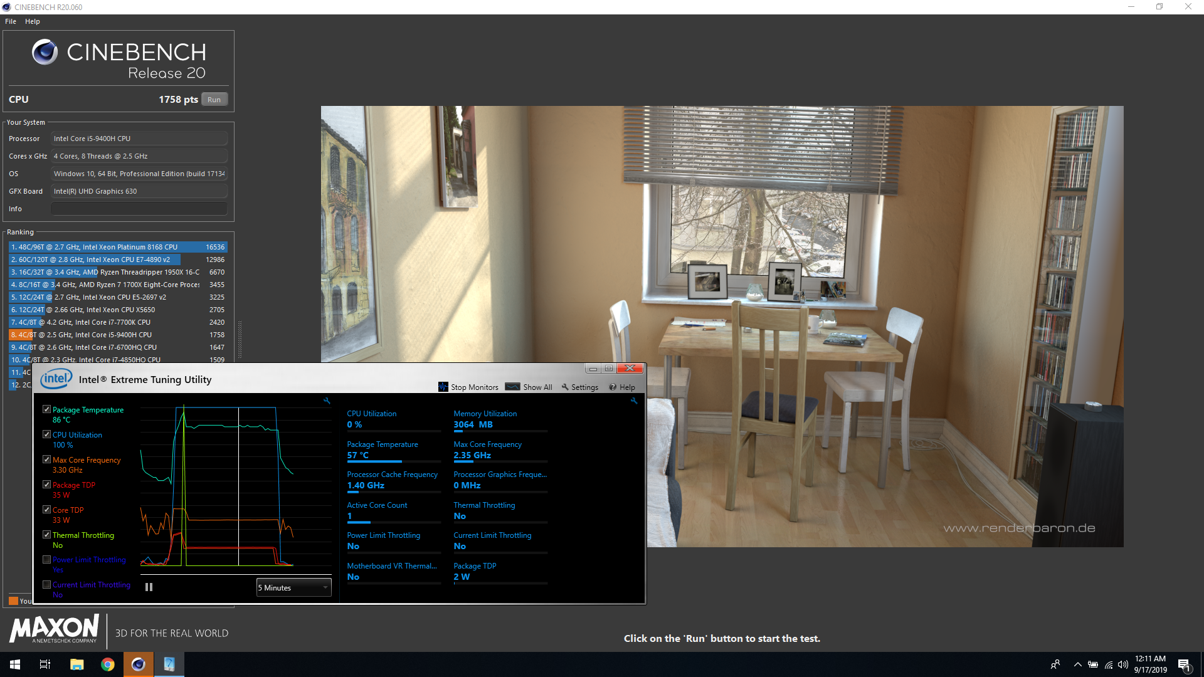
Task: Open monitor values panel wrench in XTU
Action: (x=634, y=401)
